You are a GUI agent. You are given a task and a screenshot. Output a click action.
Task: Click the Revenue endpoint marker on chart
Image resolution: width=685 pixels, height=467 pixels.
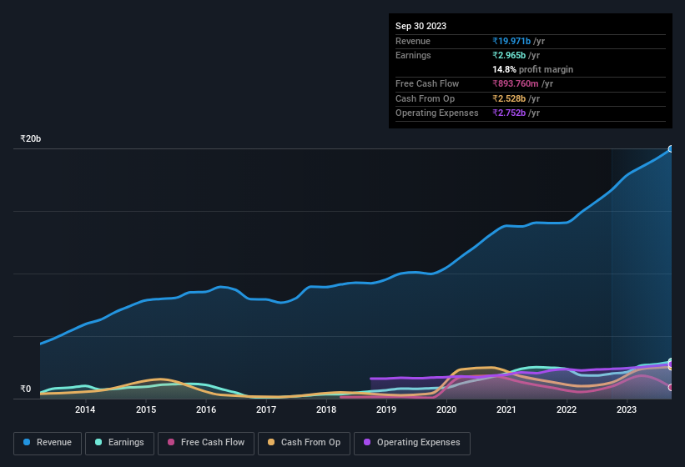coord(671,148)
